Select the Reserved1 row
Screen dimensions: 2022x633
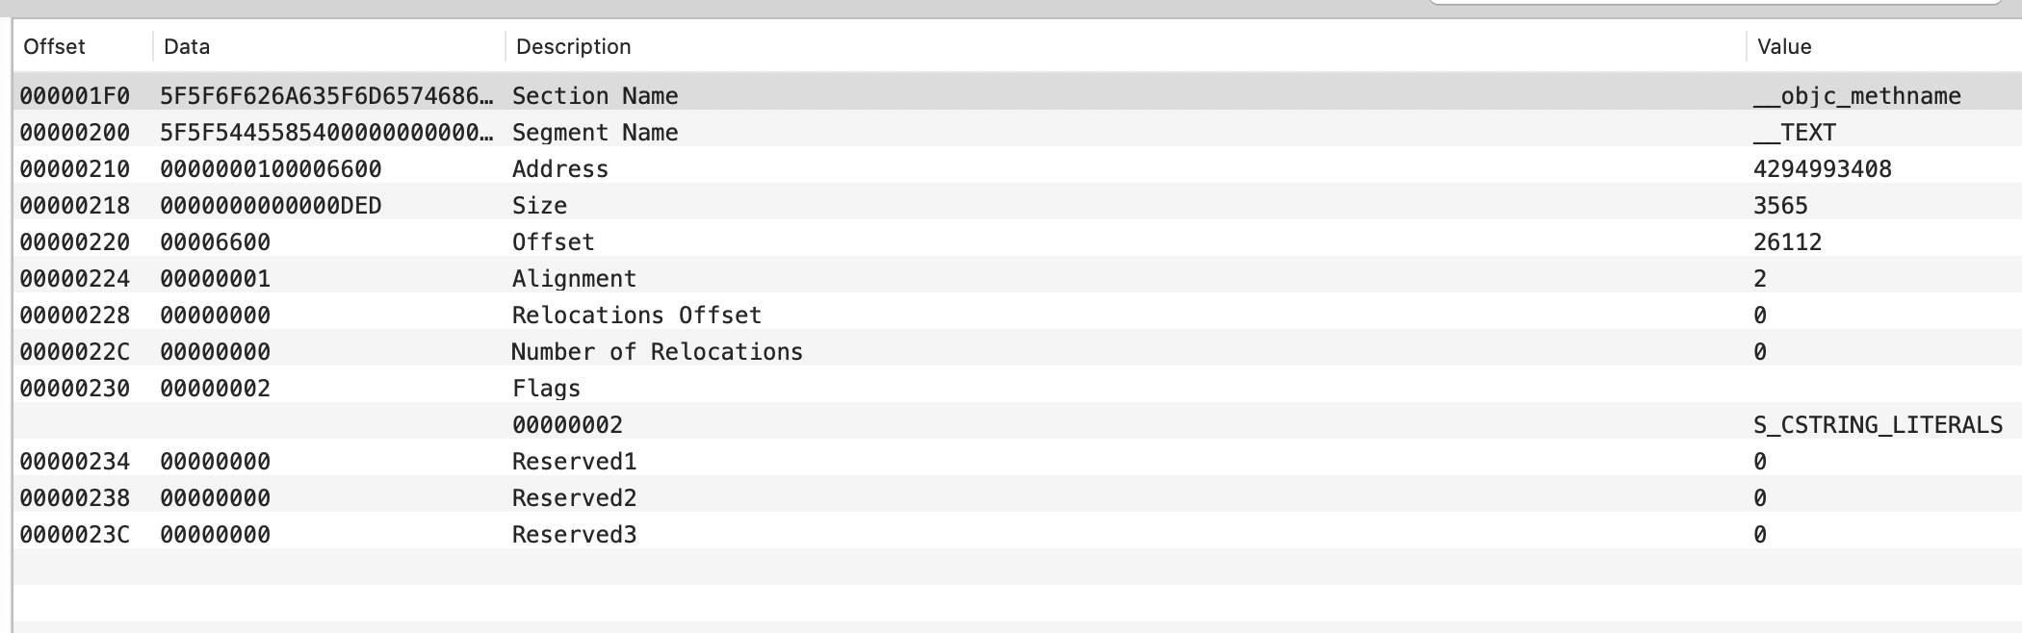(x=1018, y=461)
